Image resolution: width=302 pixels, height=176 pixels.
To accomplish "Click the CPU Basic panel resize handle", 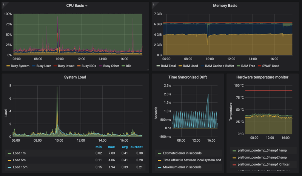I will point(148,69).
